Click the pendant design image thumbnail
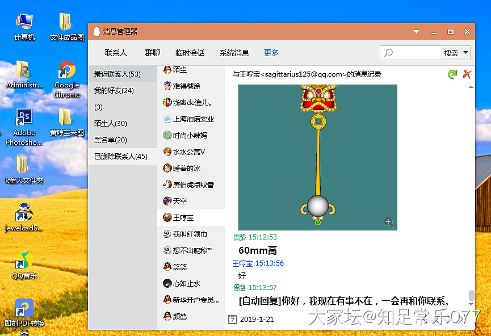Image resolution: width=491 pixels, height=336 pixels. (x=317, y=157)
